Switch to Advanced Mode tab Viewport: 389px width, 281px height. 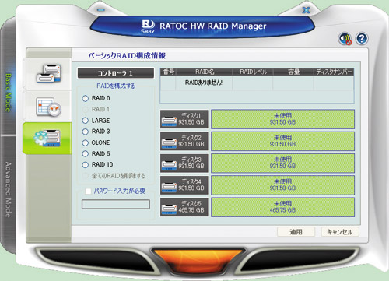9,190
